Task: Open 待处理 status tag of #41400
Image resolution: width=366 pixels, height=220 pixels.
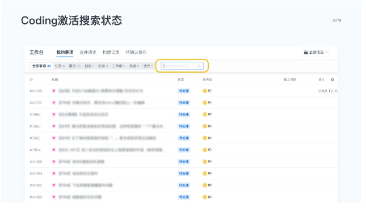Action: click(x=184, y=197)
